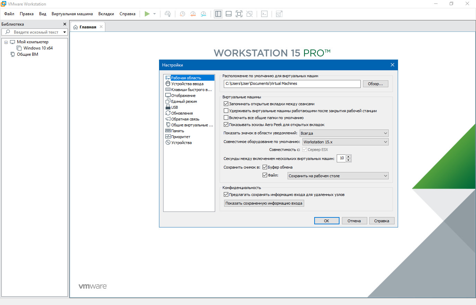476x305 pixels.
Task: Increase seconds between VM power-ons spinner
Action: [349, 157]
